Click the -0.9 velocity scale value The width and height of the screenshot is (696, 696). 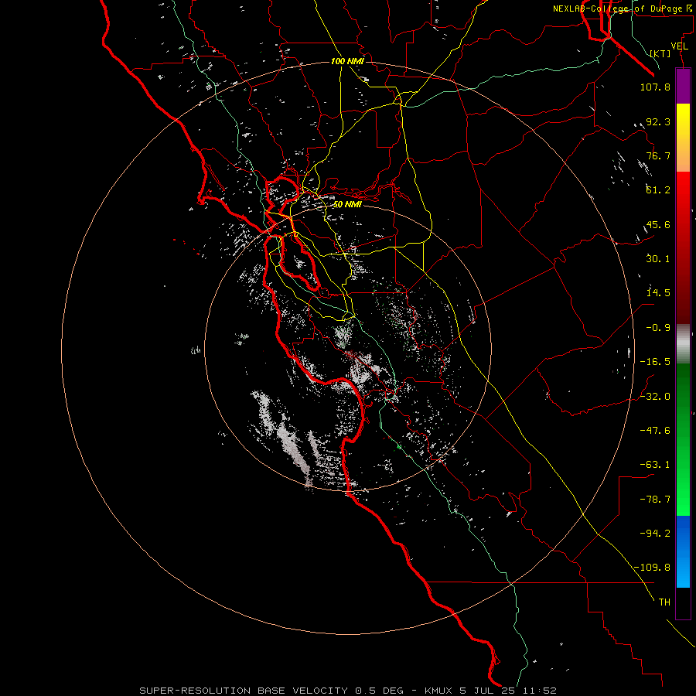coord(658,328)
